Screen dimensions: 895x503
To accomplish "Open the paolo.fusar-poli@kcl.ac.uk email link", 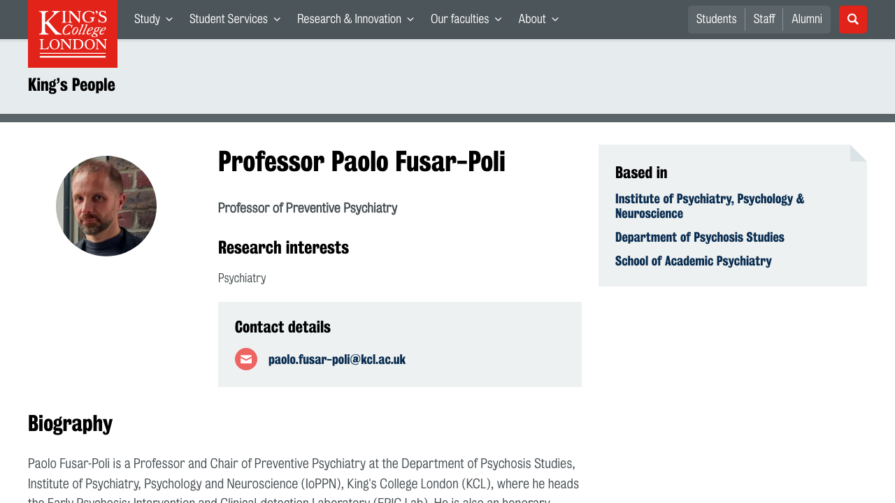I will click(x=337, y=360).
